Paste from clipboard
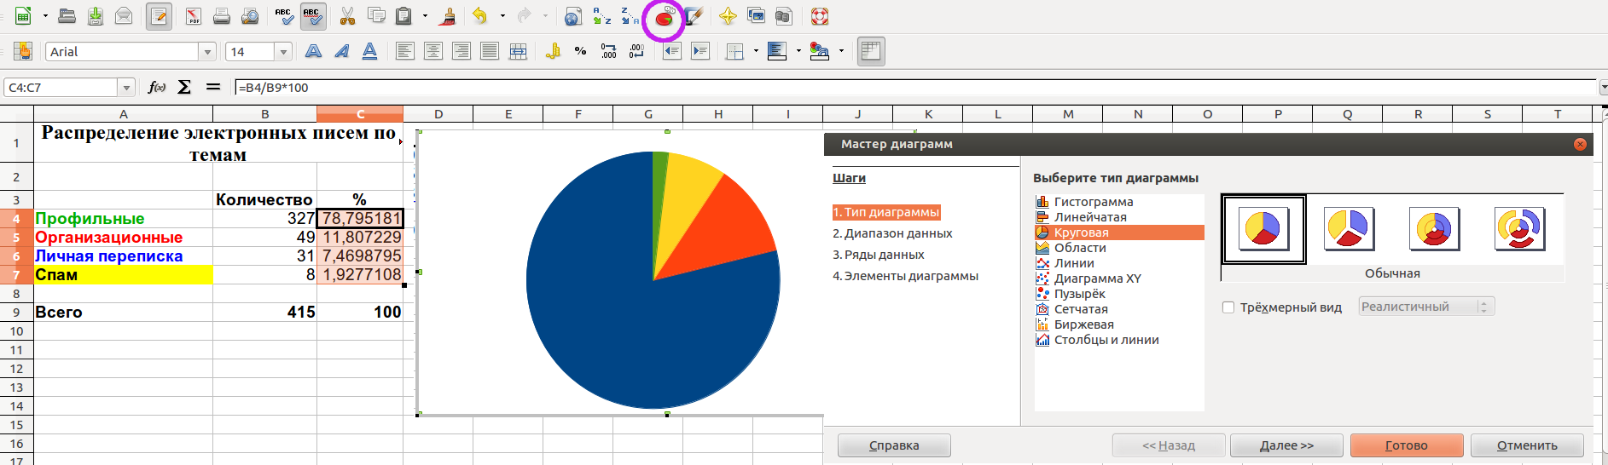Image resolution: width=1608 pixels, height=465 pixels. (404, 16)
